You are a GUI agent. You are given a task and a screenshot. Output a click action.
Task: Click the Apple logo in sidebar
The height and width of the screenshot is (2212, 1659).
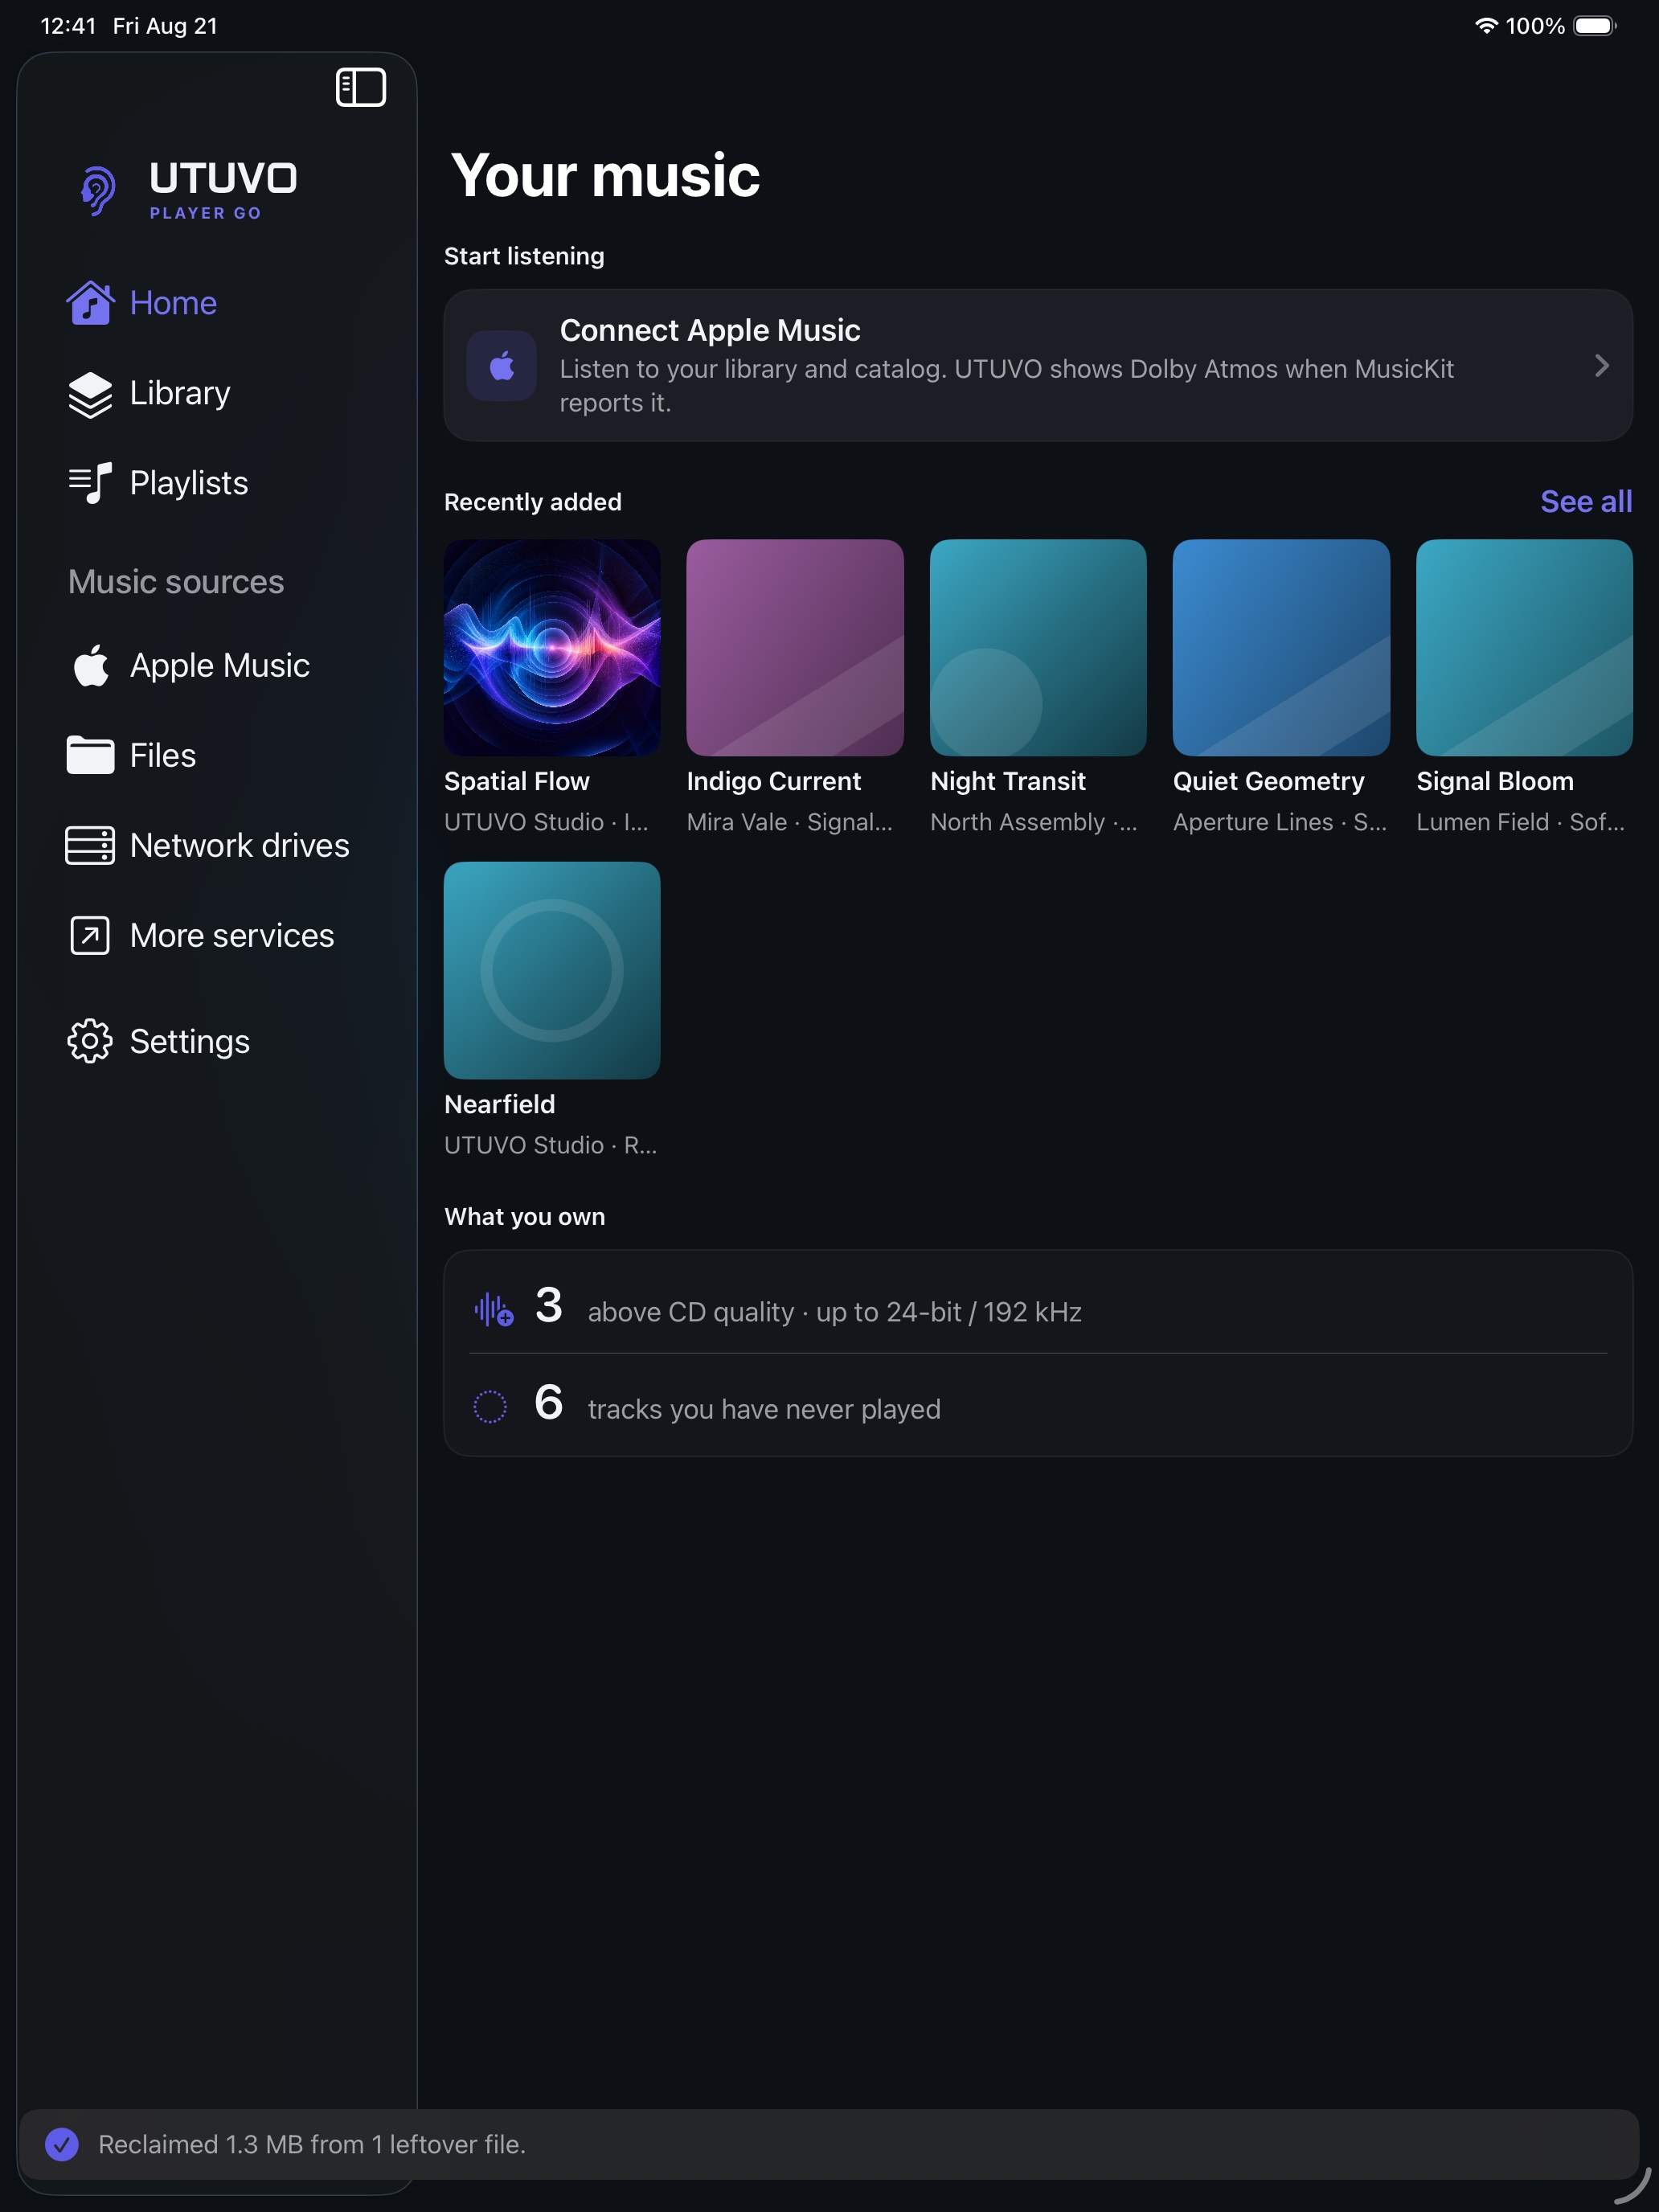tap(90, 665)
